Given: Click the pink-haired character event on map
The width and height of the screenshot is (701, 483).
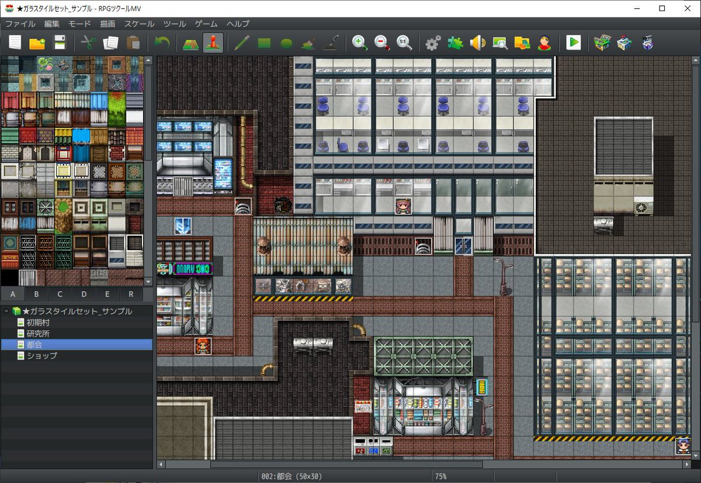Looking at the screenshot, I should click(x=402, y=206).
